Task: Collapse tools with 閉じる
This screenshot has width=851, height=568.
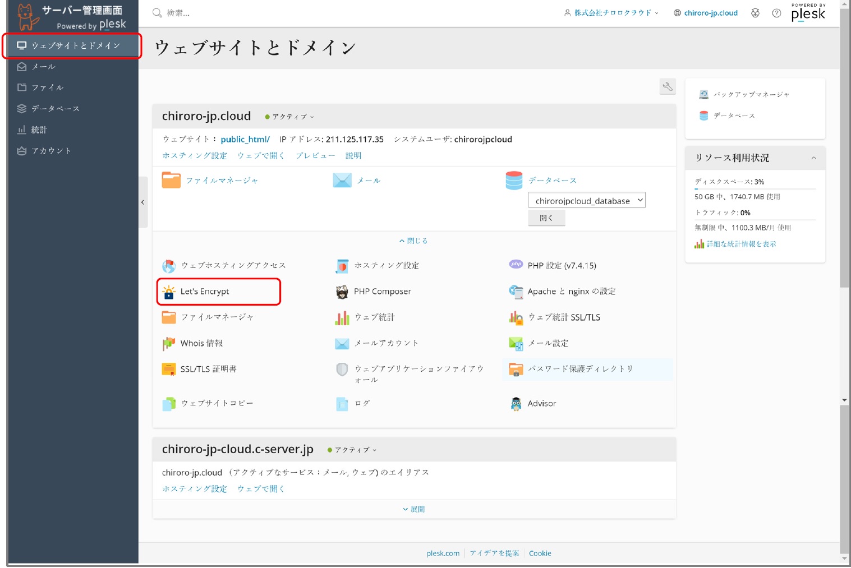Action: (x=413, y=241)
